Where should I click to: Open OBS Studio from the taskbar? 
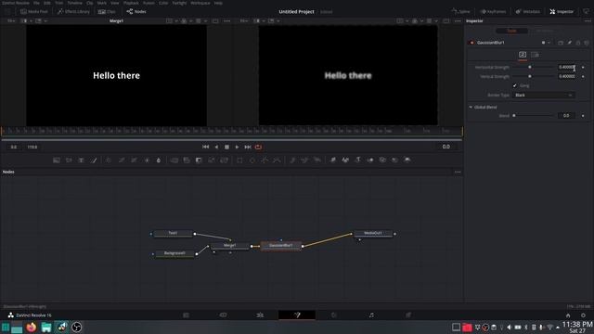click(76, 328)
